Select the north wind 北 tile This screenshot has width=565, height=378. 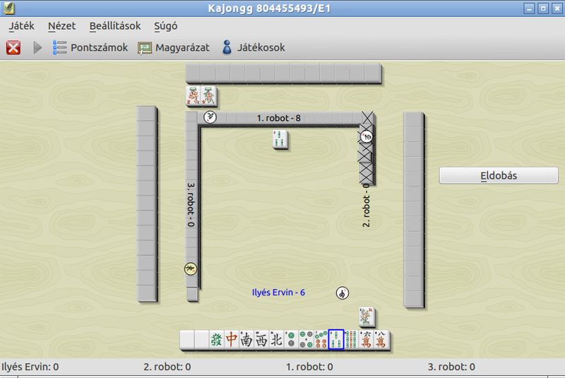pos(276,339)
